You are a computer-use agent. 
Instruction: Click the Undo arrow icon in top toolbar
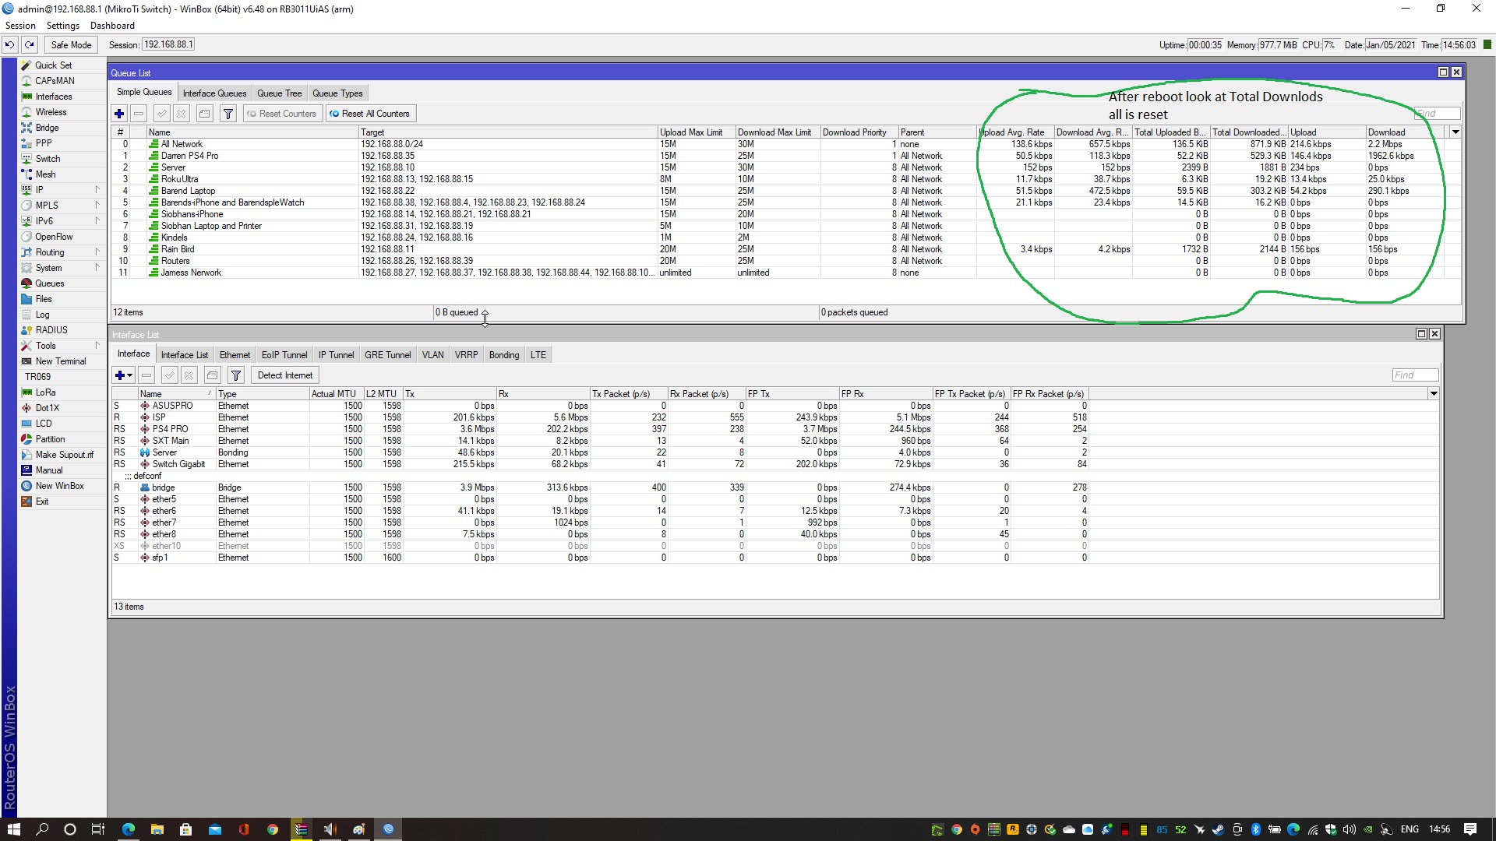10,45
